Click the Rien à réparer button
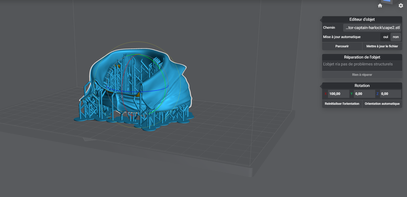The width and height of the screenshot is (407, 197). [362, 75]
